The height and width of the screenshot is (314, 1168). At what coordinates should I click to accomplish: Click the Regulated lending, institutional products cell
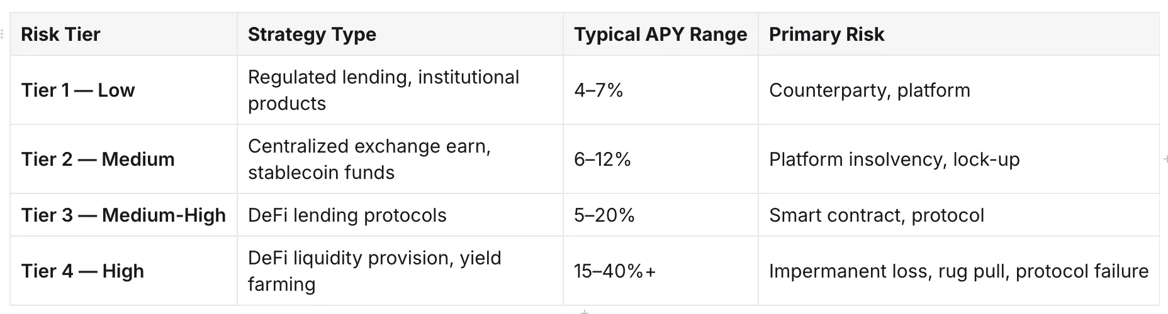coord(400,90)
